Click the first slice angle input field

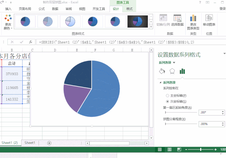tap(208, 112)
